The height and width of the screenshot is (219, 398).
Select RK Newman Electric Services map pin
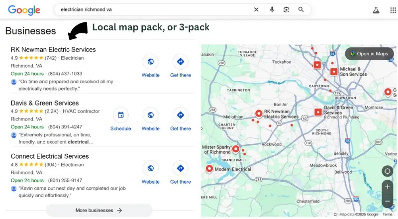tap(259, 113)
